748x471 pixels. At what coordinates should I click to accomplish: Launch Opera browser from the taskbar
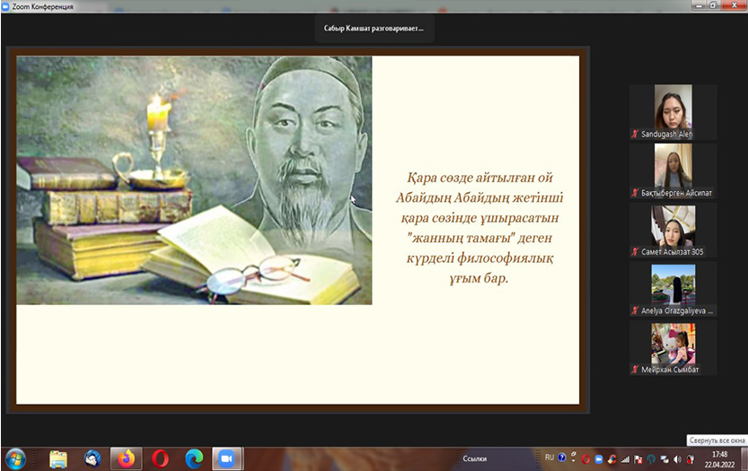pyautogui.click(x=160, y=458)
